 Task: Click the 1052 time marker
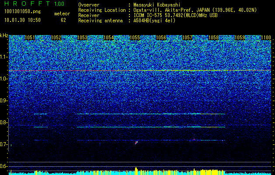click(56, 38)
